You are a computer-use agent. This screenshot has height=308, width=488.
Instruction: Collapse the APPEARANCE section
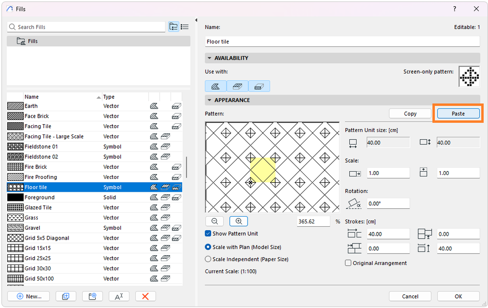coord(210,100)
